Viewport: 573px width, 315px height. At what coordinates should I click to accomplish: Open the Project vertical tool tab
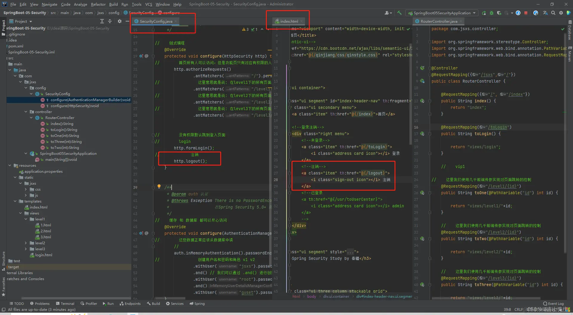click(3, 26)
